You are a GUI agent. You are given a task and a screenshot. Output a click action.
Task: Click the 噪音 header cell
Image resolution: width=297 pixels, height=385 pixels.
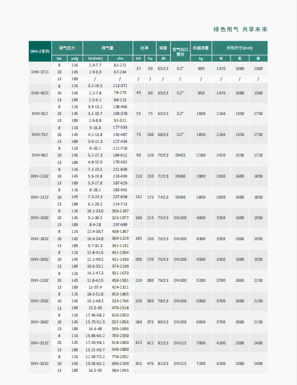pyautogui.click(x=163, y=48)
